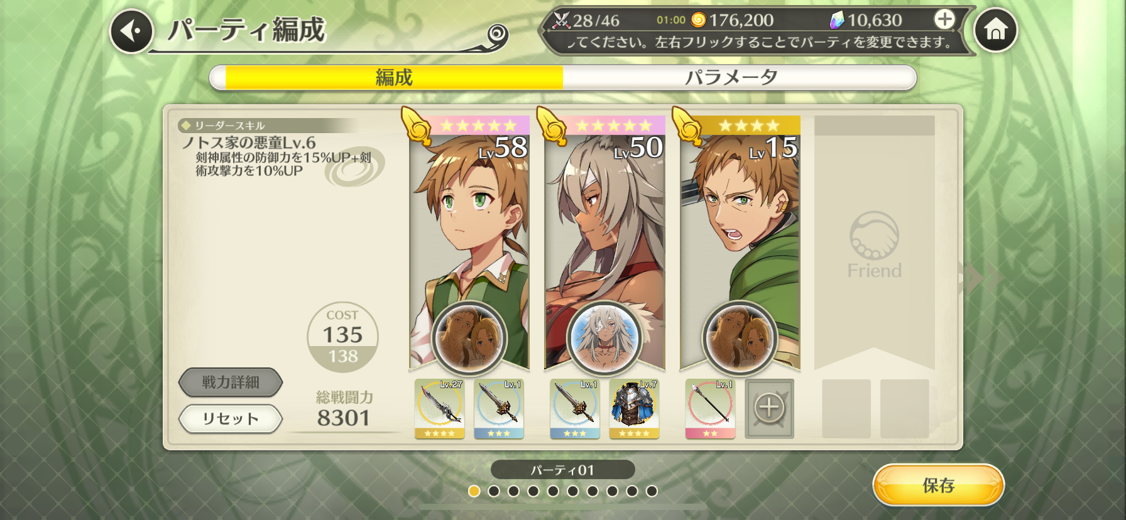Select the Lv.7 armor equipment icon
Image resolution: width=1126 pixels, height=520 pixels.
[634, 409]
